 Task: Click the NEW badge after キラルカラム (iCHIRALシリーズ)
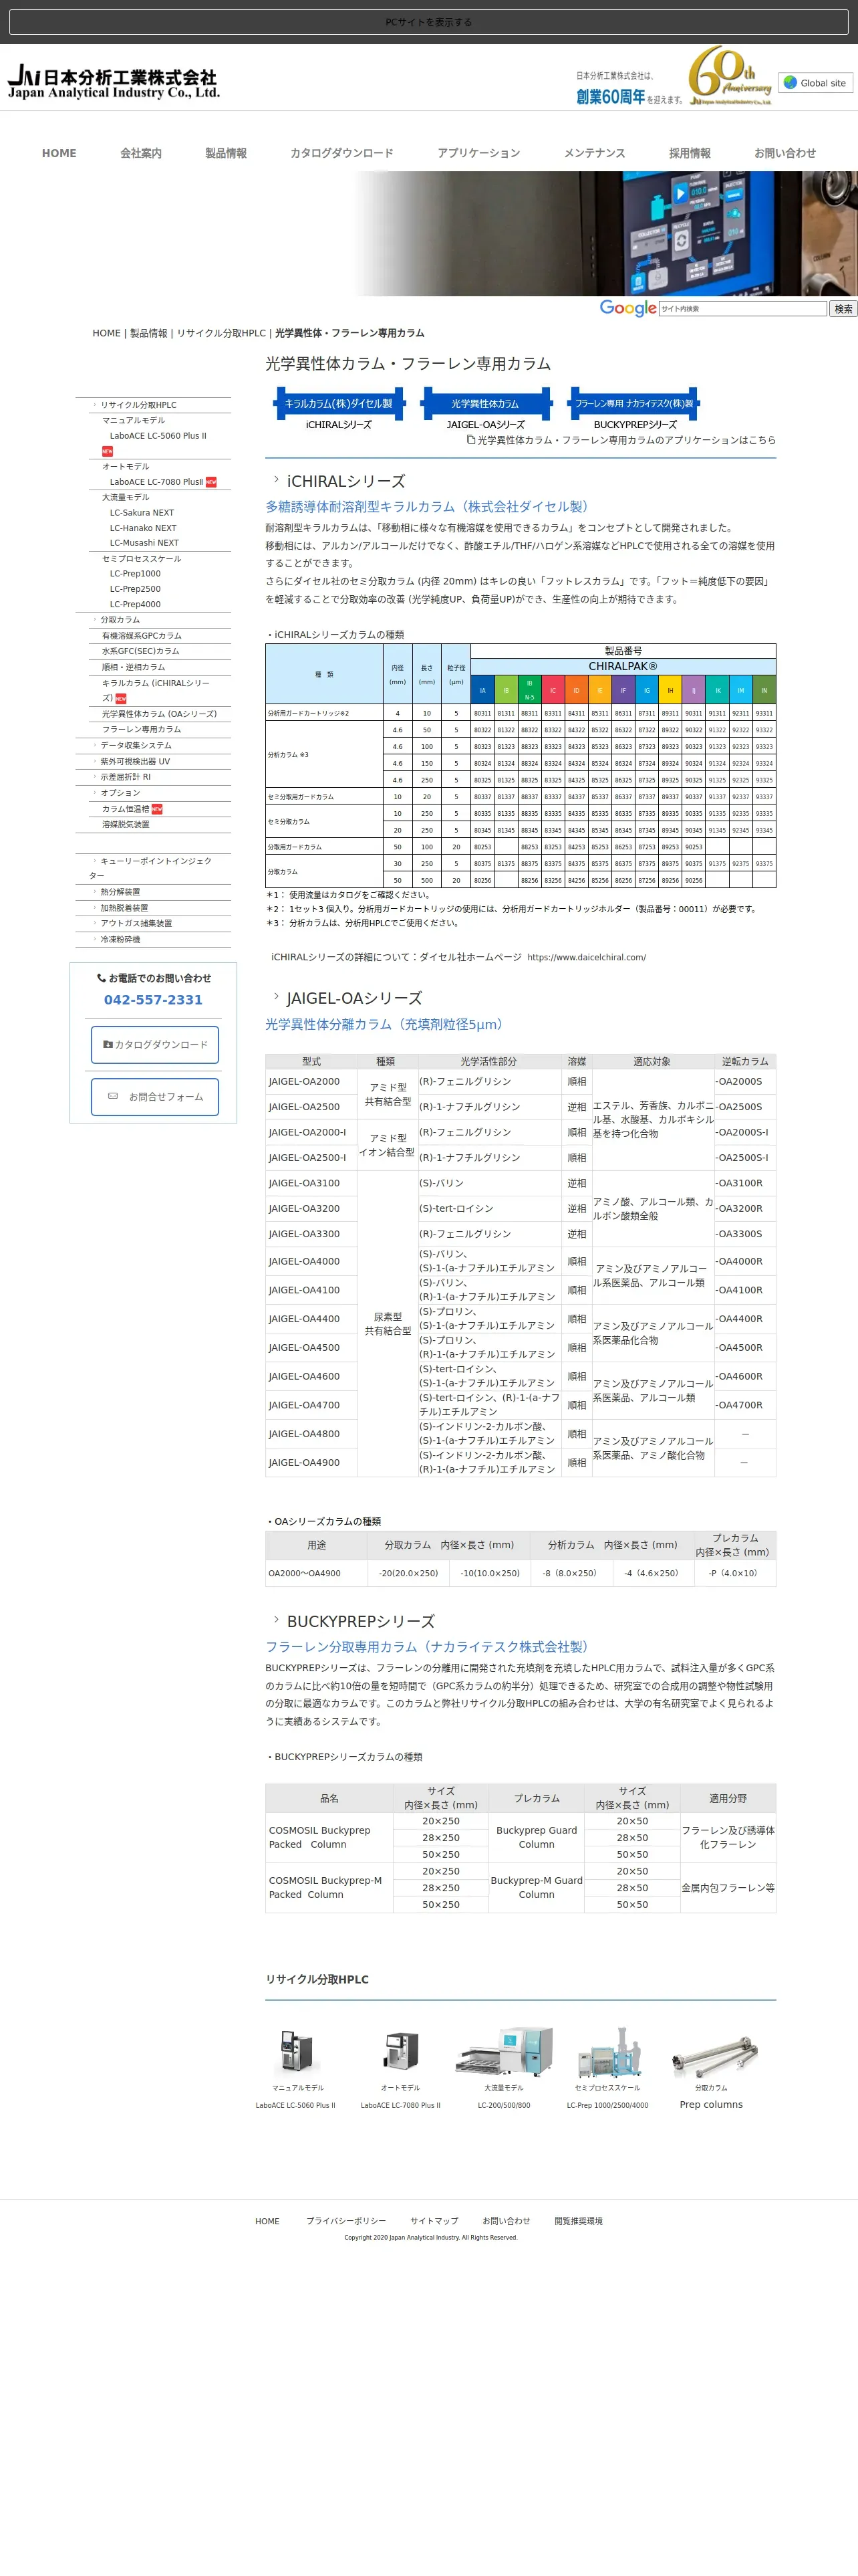pos(121,698)
